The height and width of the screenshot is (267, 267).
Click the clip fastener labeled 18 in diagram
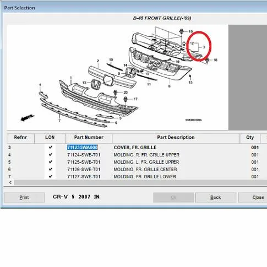208,60
